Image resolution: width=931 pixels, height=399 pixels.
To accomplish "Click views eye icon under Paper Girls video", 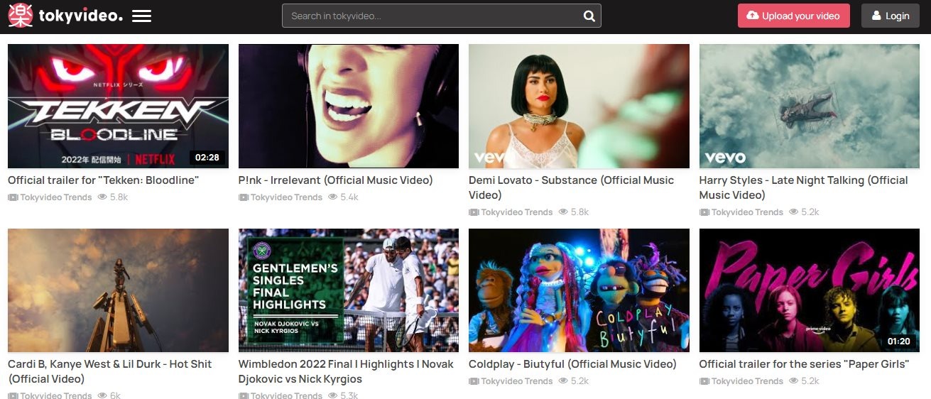I will point(794,381).
